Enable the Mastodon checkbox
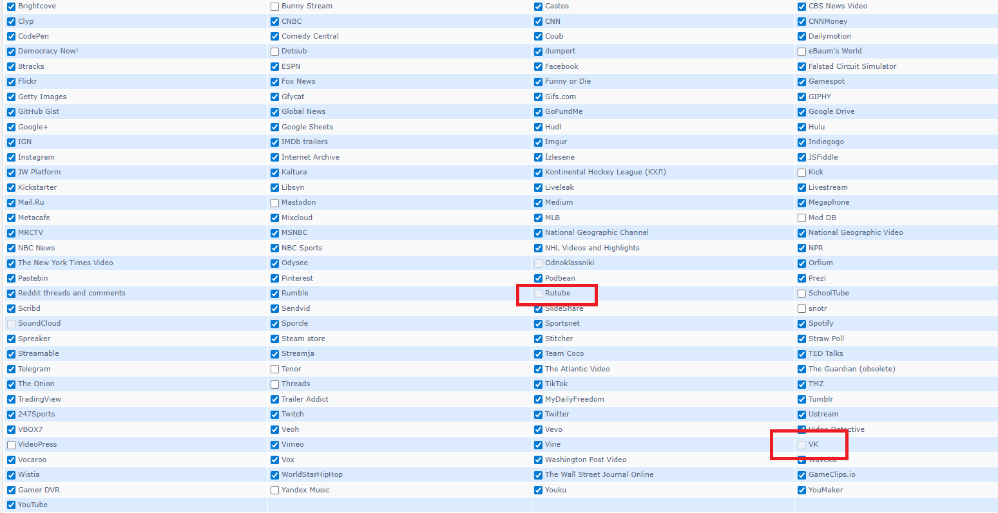Viewport: 998px width, 513px height. click(275, 203)
